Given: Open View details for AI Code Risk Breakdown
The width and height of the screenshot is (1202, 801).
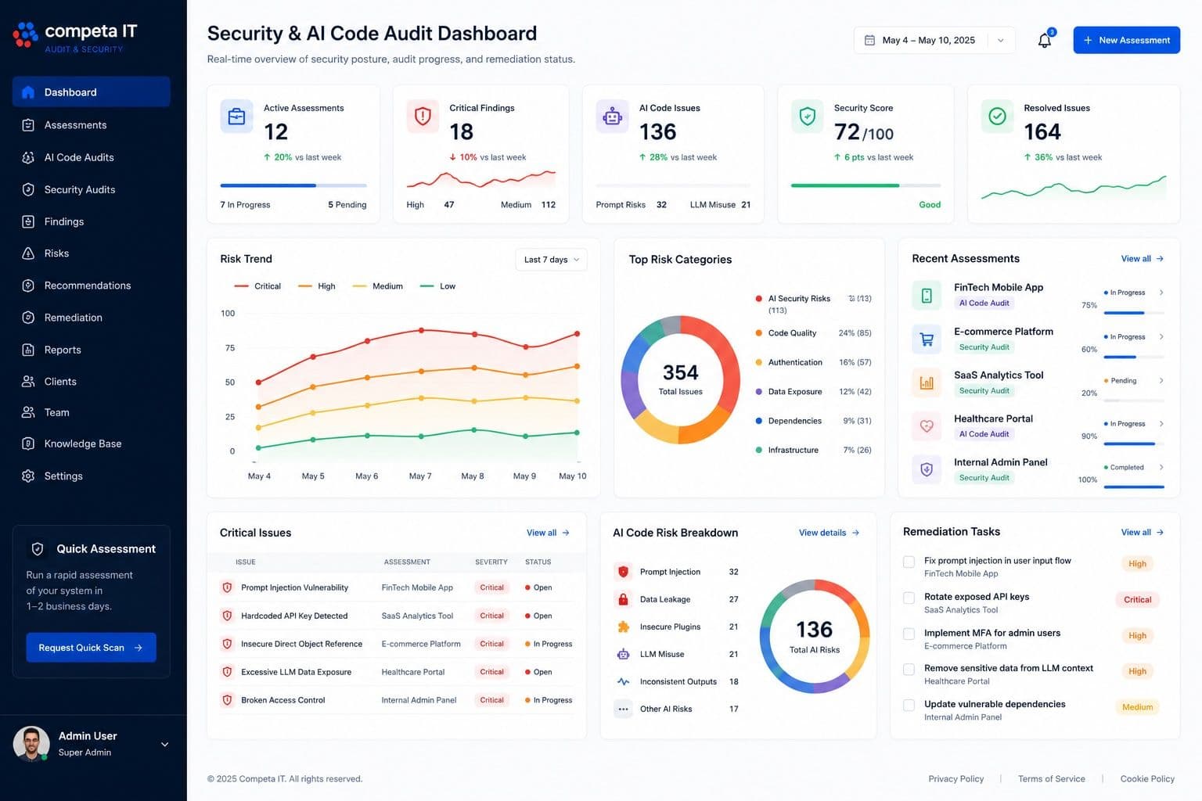Looking at the screenshot, I should 829,533.
